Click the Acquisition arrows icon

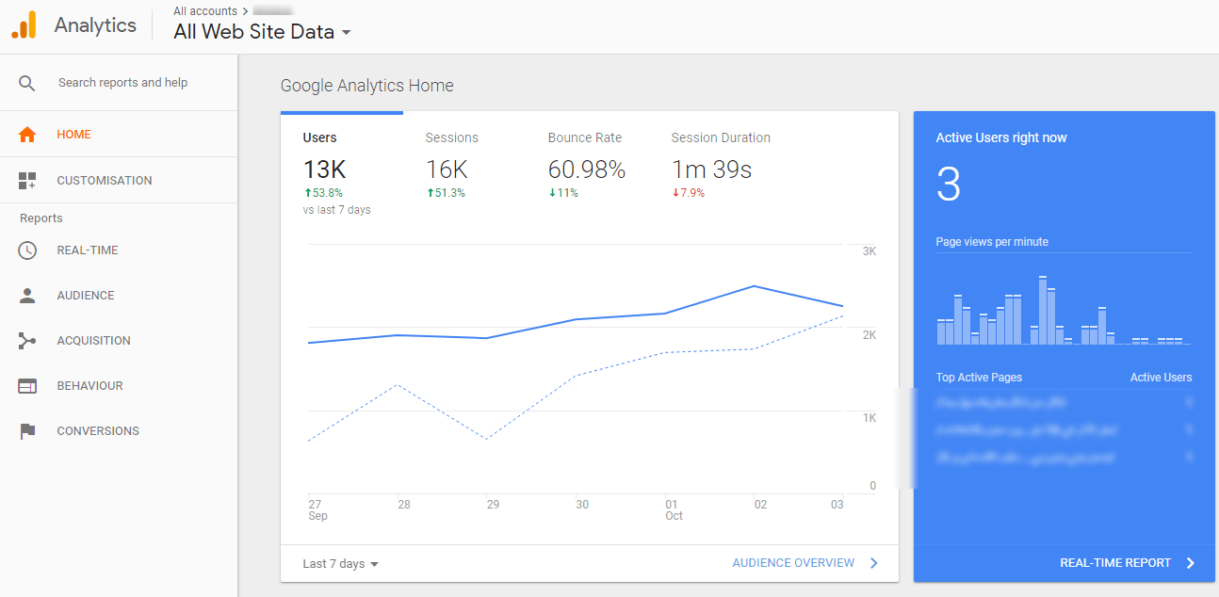tap(27, 341)
